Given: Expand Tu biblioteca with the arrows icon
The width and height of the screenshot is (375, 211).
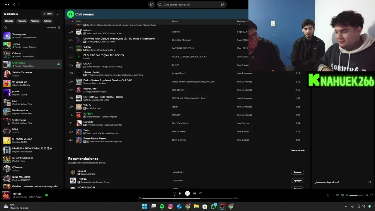Looking at the screenshot, I should tap(58, 14).
